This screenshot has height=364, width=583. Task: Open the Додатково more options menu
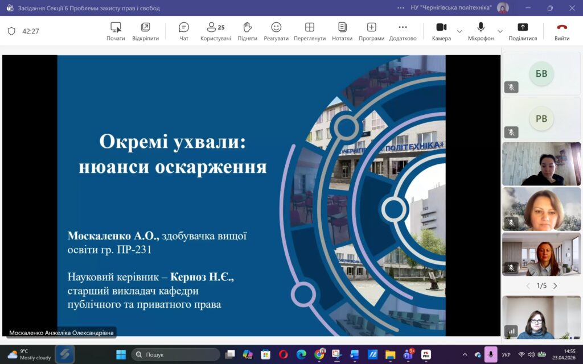tap(403, 31)
